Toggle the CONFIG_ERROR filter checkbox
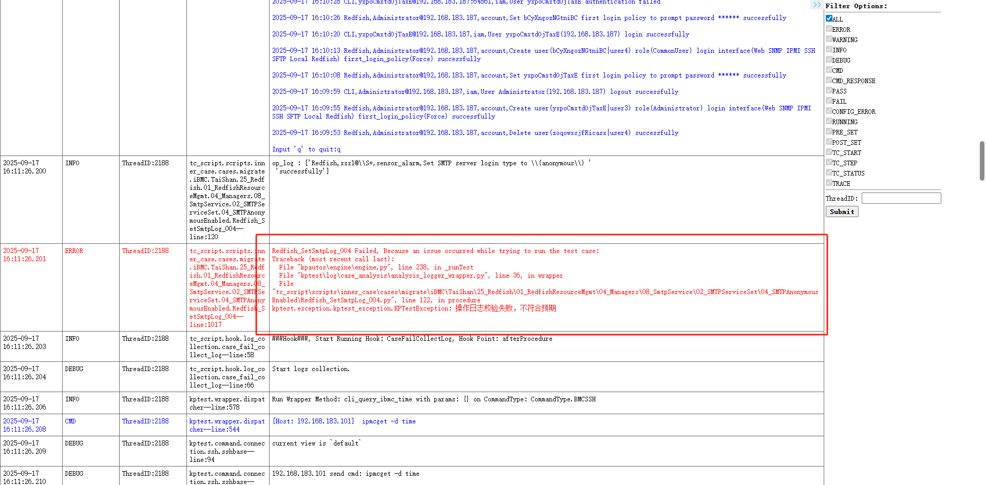Viewport: 986px width, 485px height. pyautogui.click(x=829, y=111)
